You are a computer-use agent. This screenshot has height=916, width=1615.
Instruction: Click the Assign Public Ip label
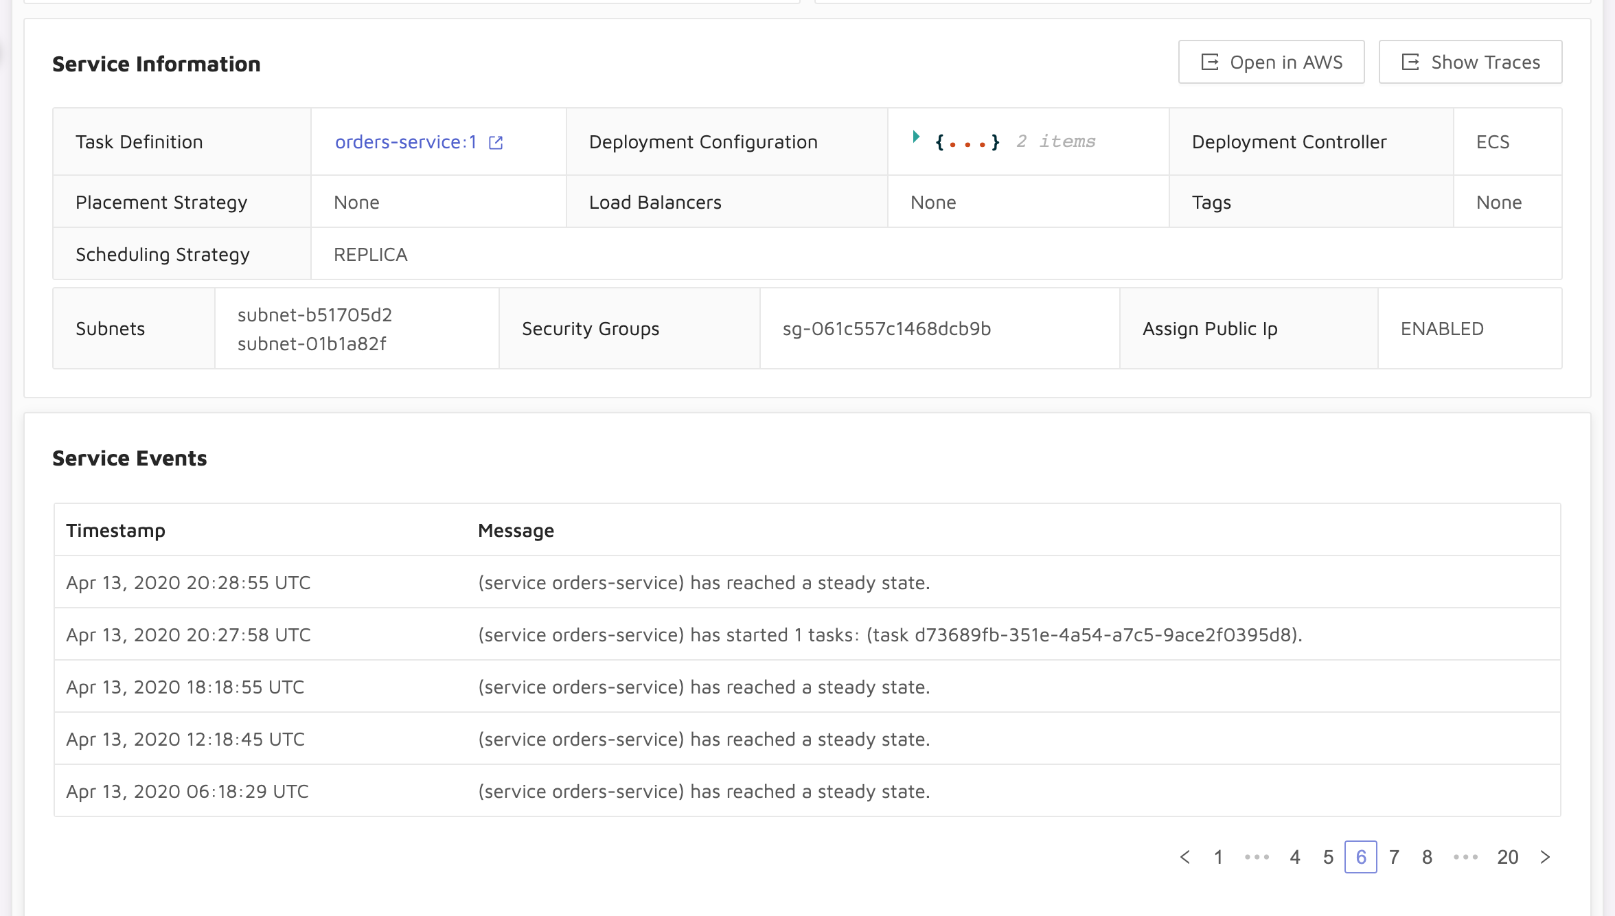(x=1210, y=329)
